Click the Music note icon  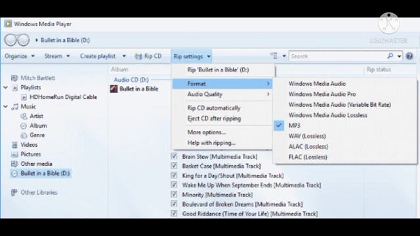pyautogui.click(x=14, y=106)
